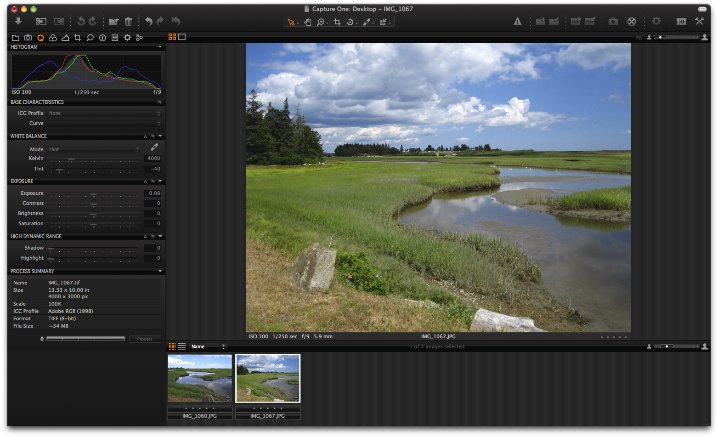Switch to the Color tool tab
This screenshot has width=718, height=437.
(53, 38)
